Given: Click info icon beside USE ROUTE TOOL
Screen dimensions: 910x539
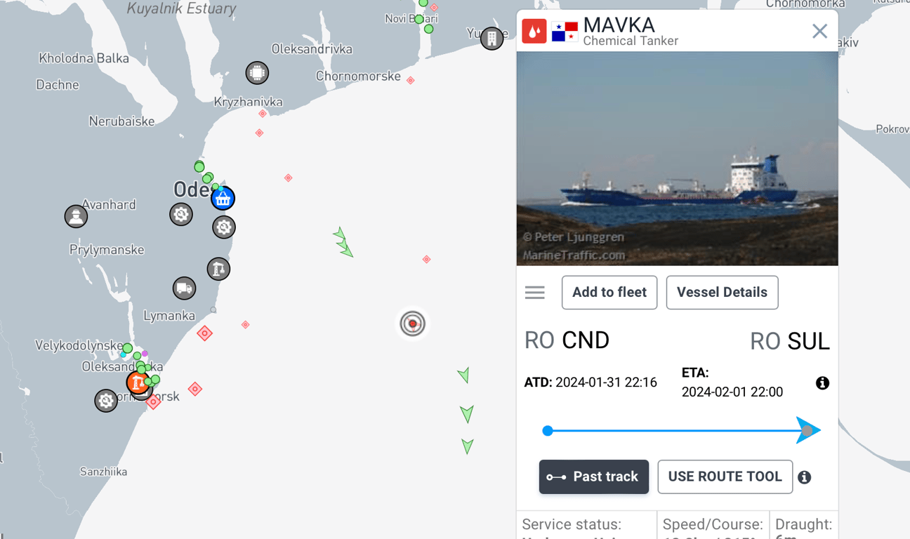Looking at the screenshot, I should [x=805, y=478].
